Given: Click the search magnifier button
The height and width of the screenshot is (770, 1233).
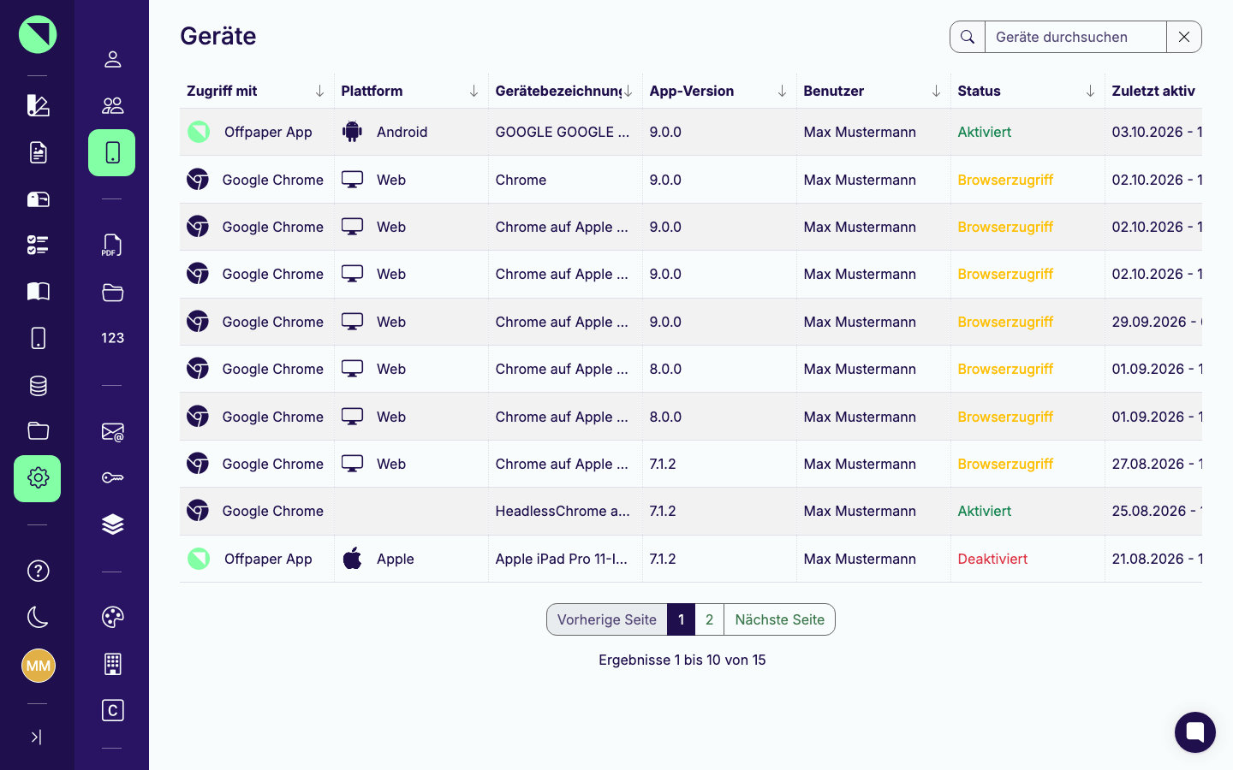Looking at the screenshot, I should tap(968, 37).
